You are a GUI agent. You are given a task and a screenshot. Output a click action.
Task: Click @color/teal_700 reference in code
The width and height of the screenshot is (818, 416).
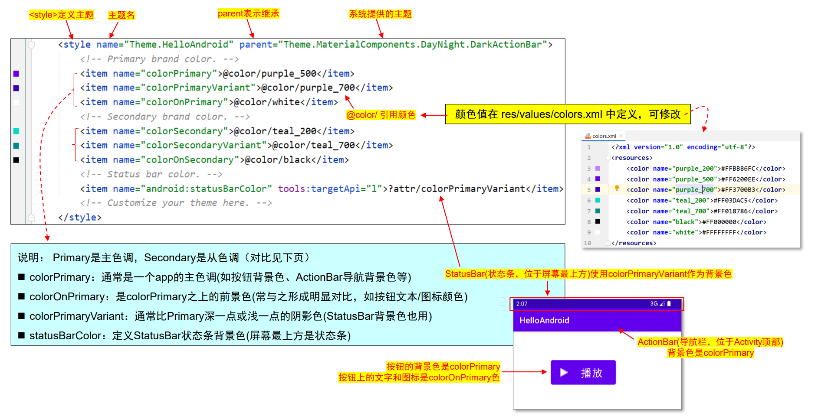pyautogui.click(x=314, y=146)
